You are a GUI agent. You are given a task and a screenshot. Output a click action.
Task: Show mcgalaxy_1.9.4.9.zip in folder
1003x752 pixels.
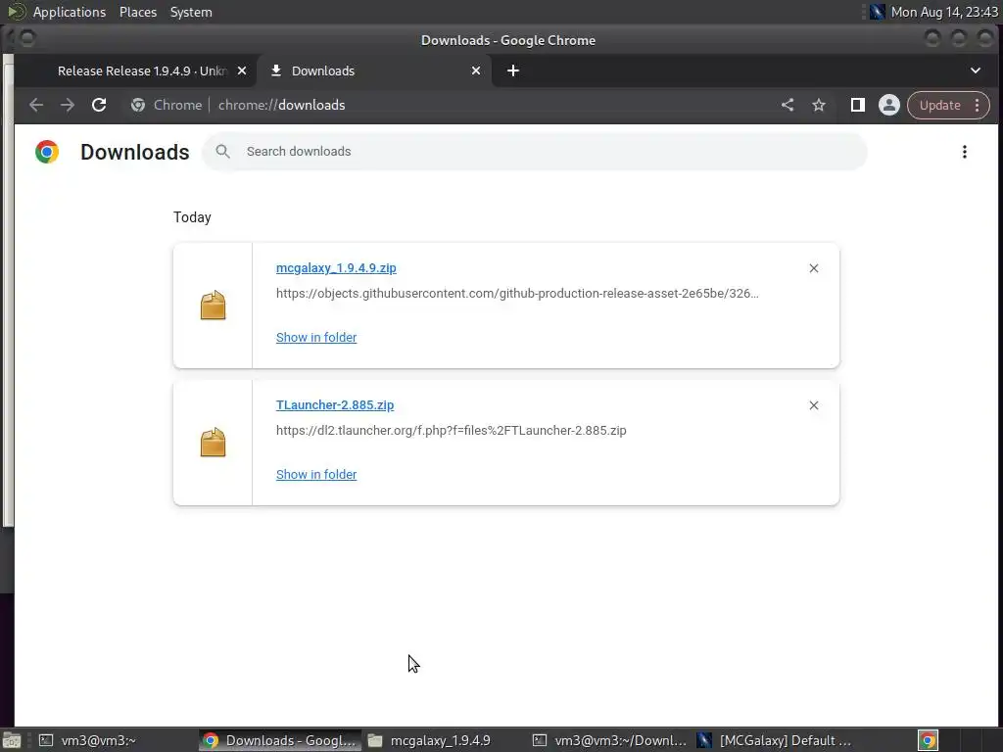[x=316, y=337]
